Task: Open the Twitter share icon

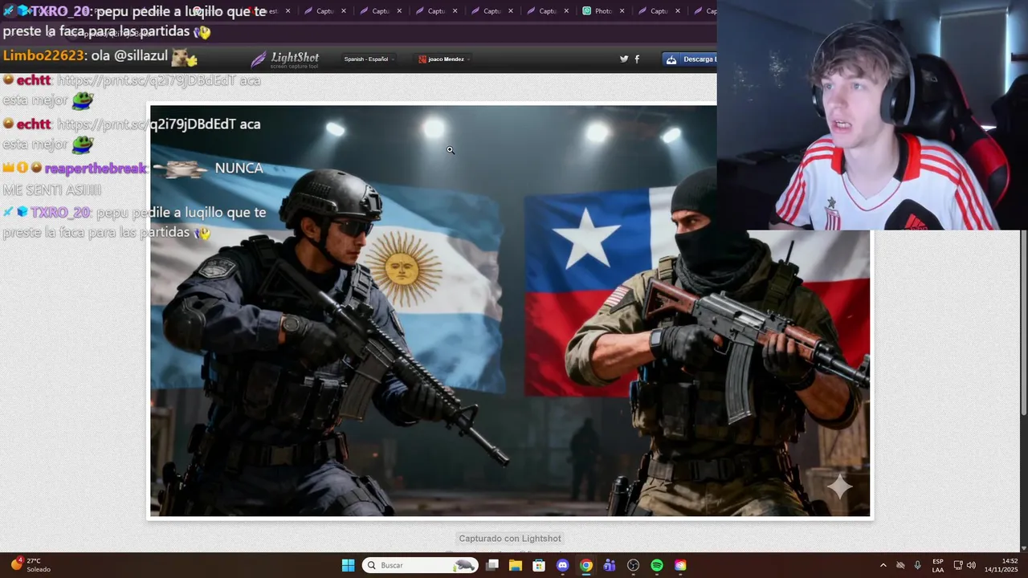Action: [624, 59]
